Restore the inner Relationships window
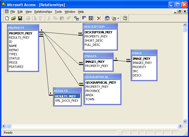189x137 pixels. pos(180,12)
